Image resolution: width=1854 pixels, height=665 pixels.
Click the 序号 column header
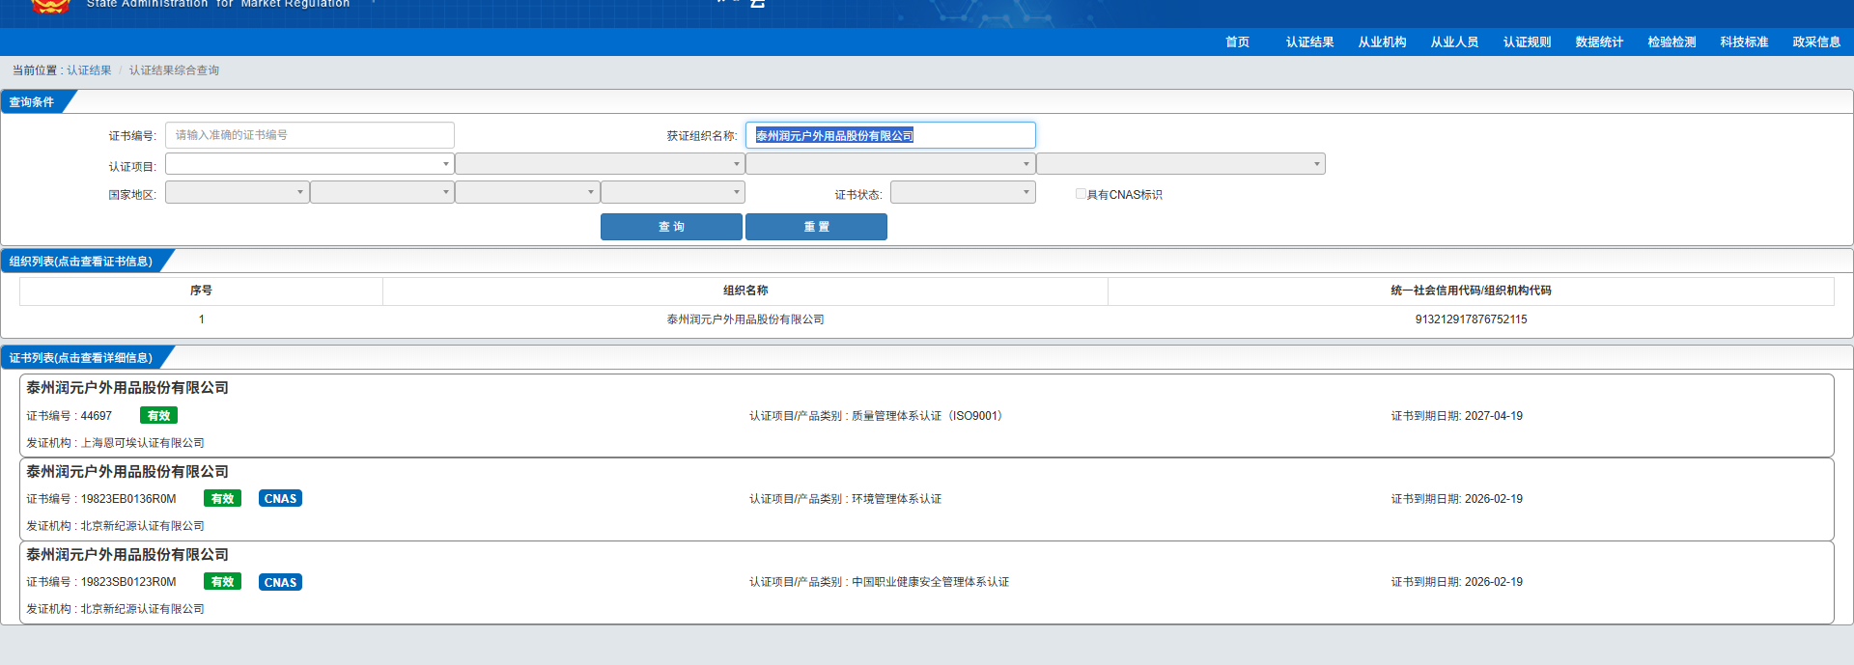[201, 291]
